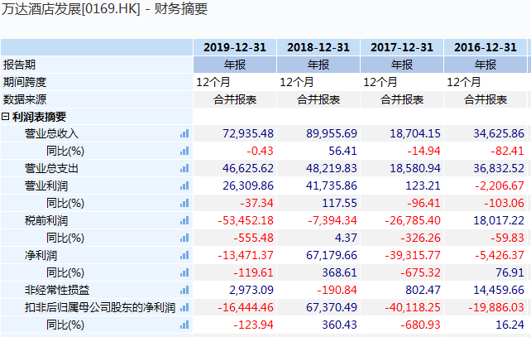Select the 营业总支出 row label

pyautogui.click(x=51, y=168)
